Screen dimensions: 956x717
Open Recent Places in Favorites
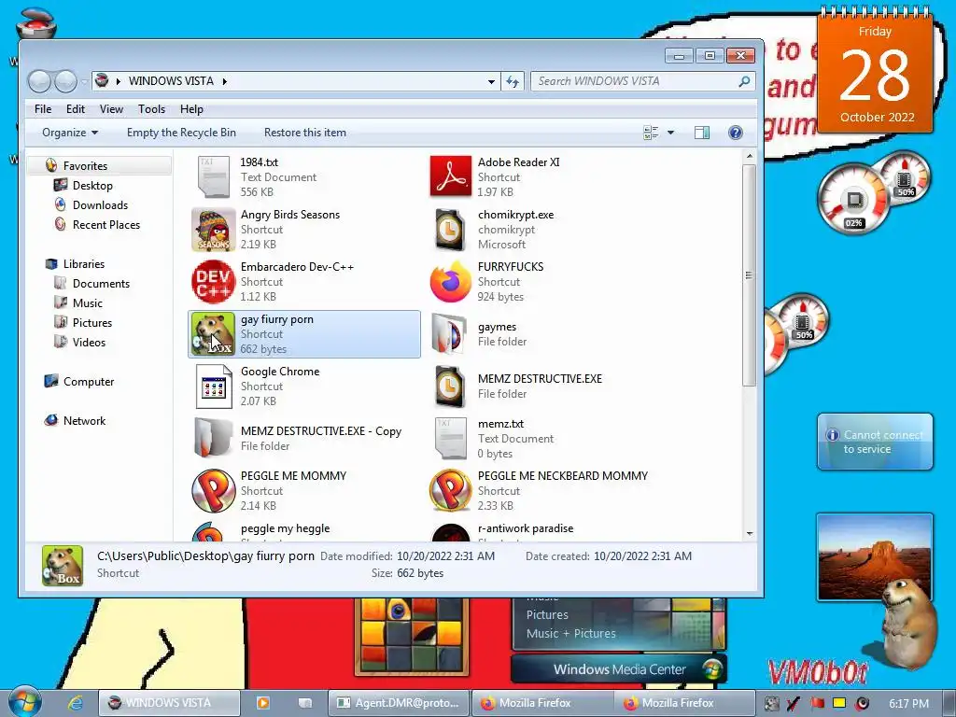tap(106, 224)
